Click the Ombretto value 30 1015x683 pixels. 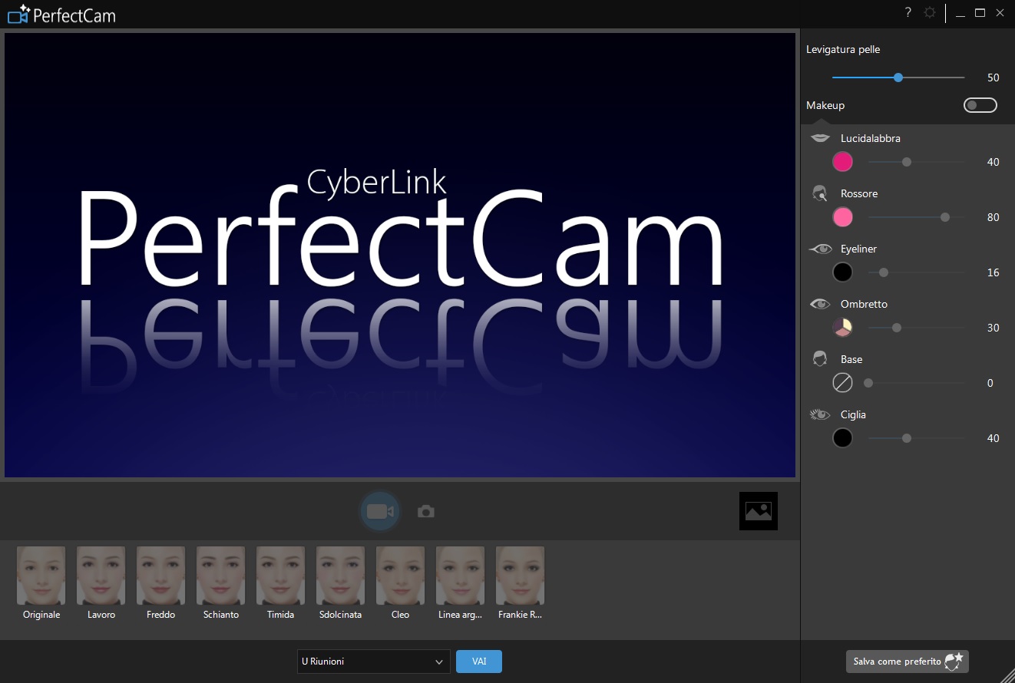(994, 328)
